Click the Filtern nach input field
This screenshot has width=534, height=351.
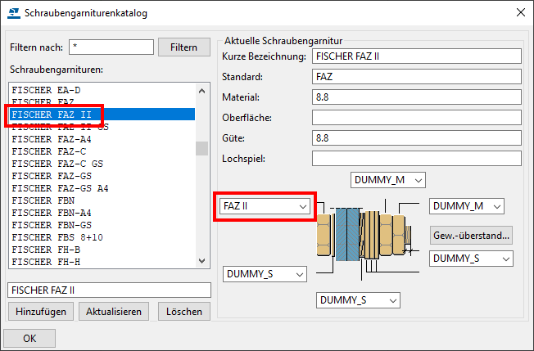111,47
